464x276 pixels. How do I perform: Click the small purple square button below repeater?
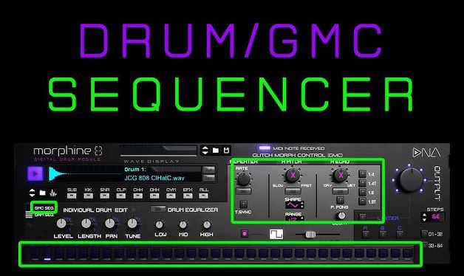[245, 234]
